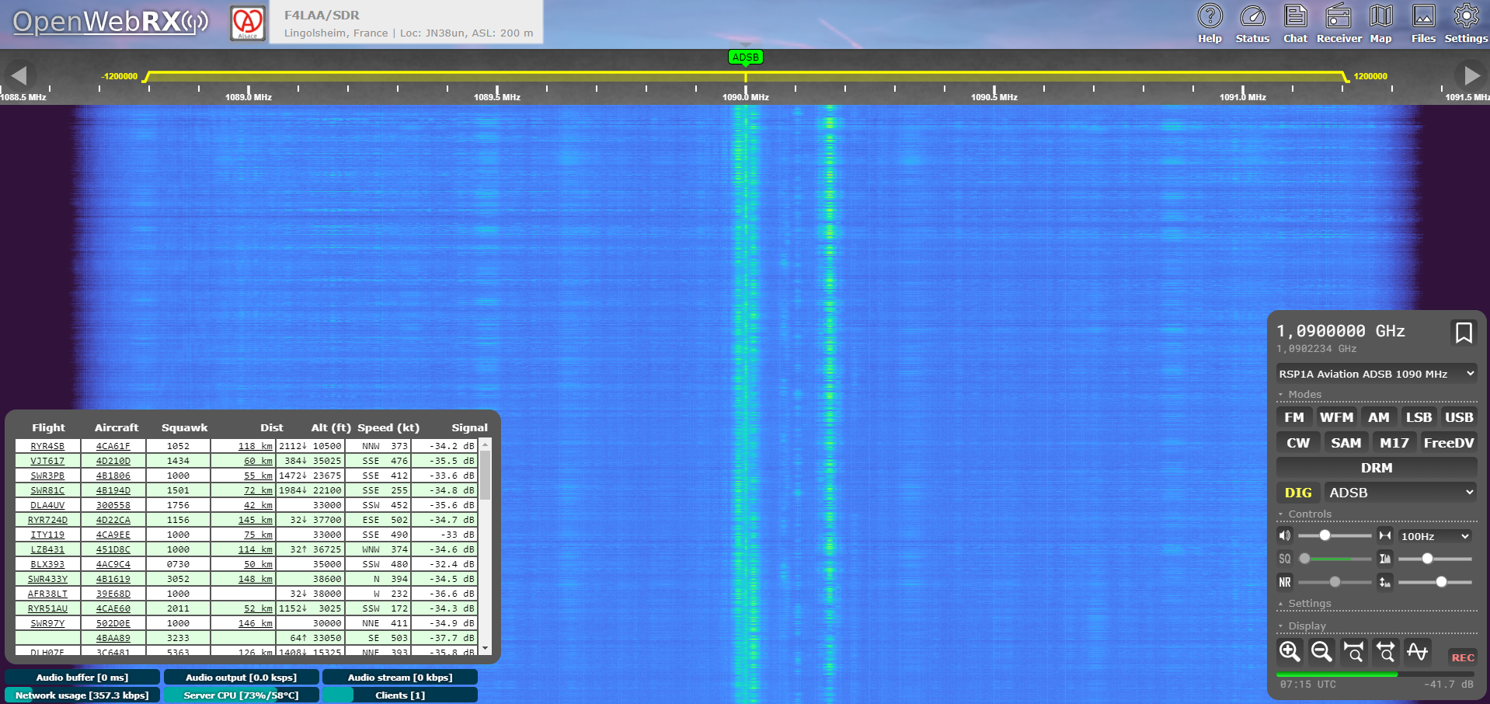Viewport: 1490px width, 704px height.
Task: Select the USB demodulation mode
Action: [x=1458, y=417]
